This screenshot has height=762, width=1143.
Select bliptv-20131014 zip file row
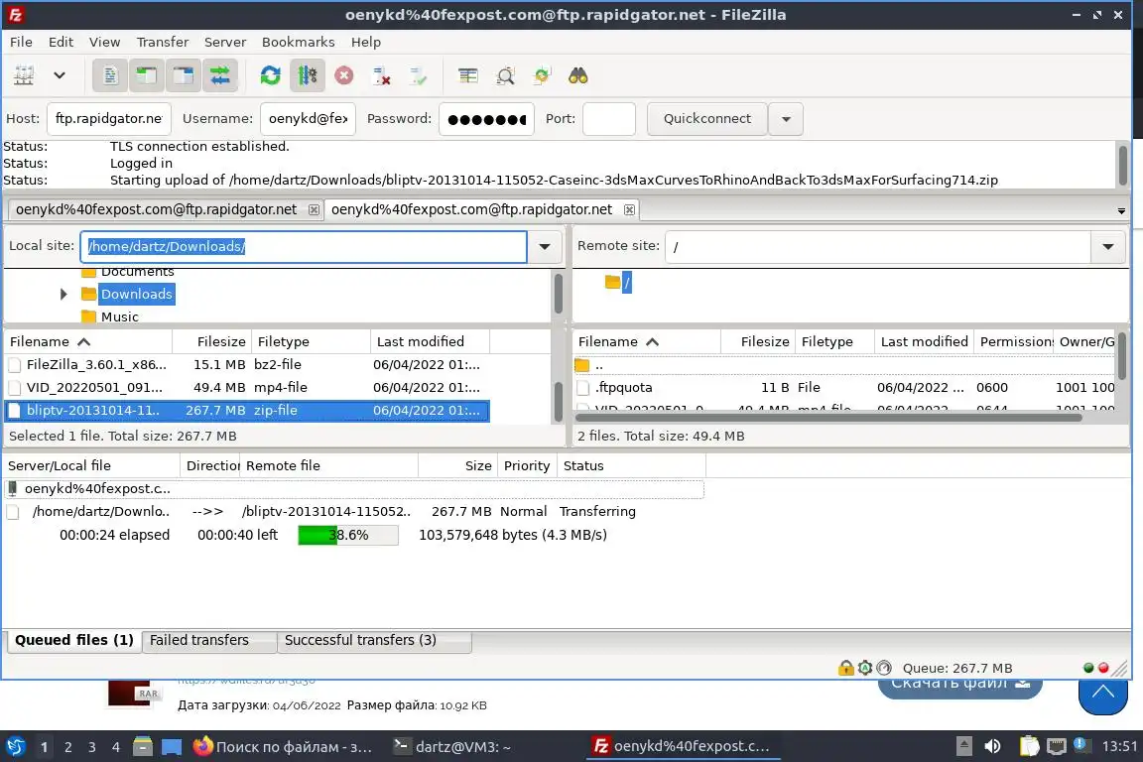[x=246, y=411]
